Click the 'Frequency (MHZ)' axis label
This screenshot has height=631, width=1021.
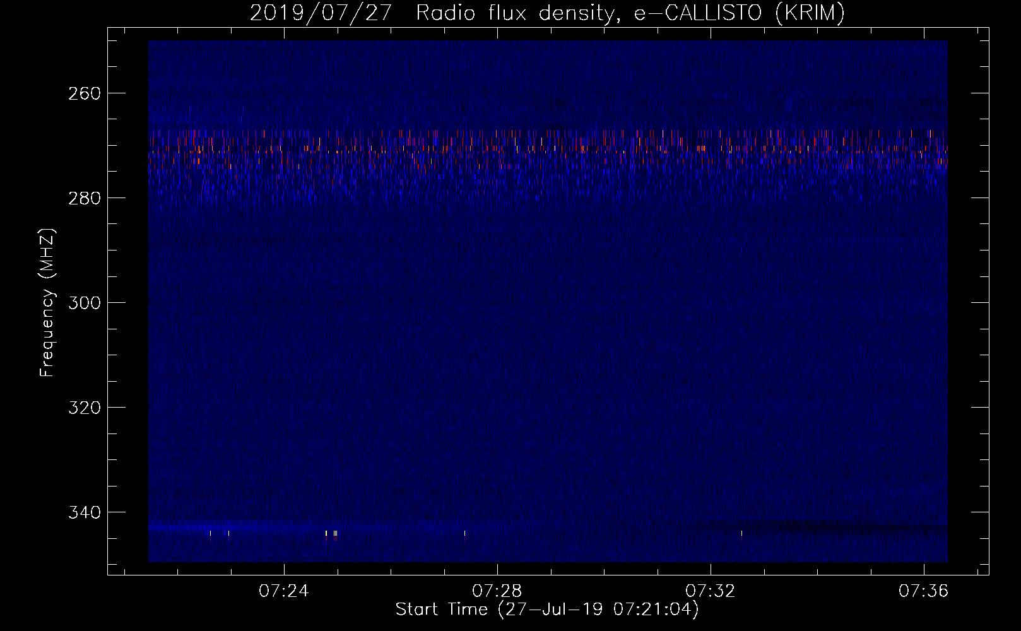pos(47,302)
